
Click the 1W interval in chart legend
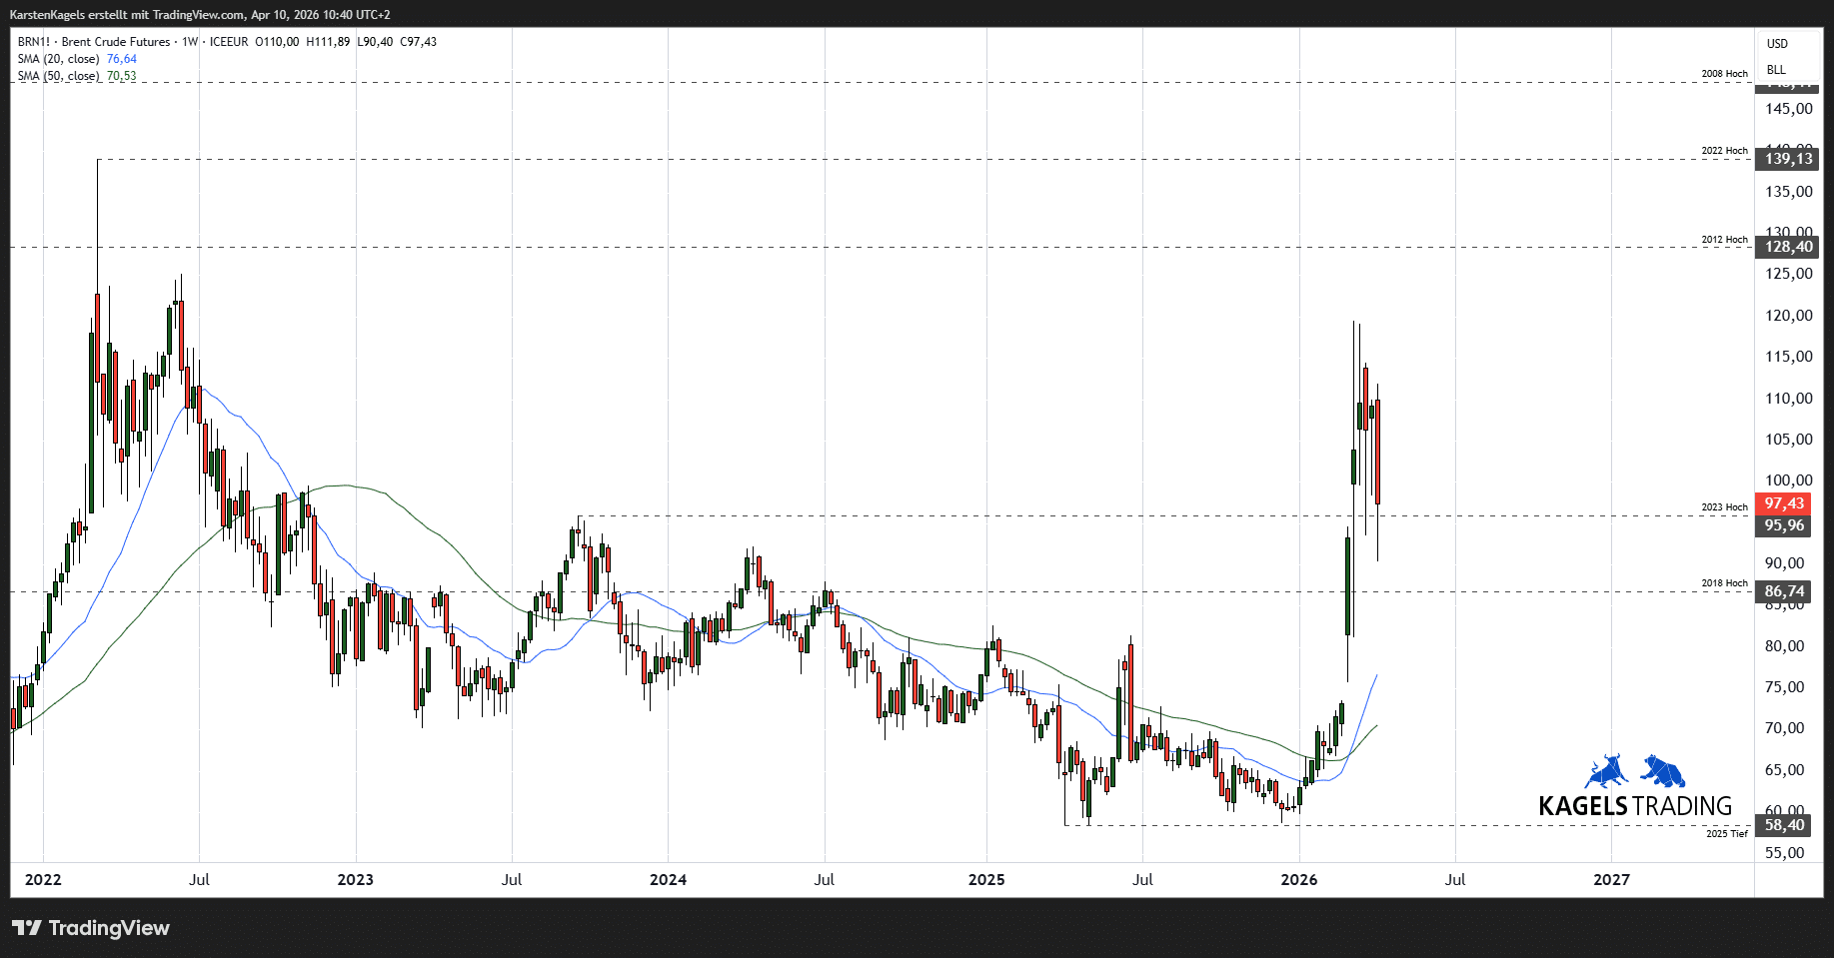tap(190, 42)
